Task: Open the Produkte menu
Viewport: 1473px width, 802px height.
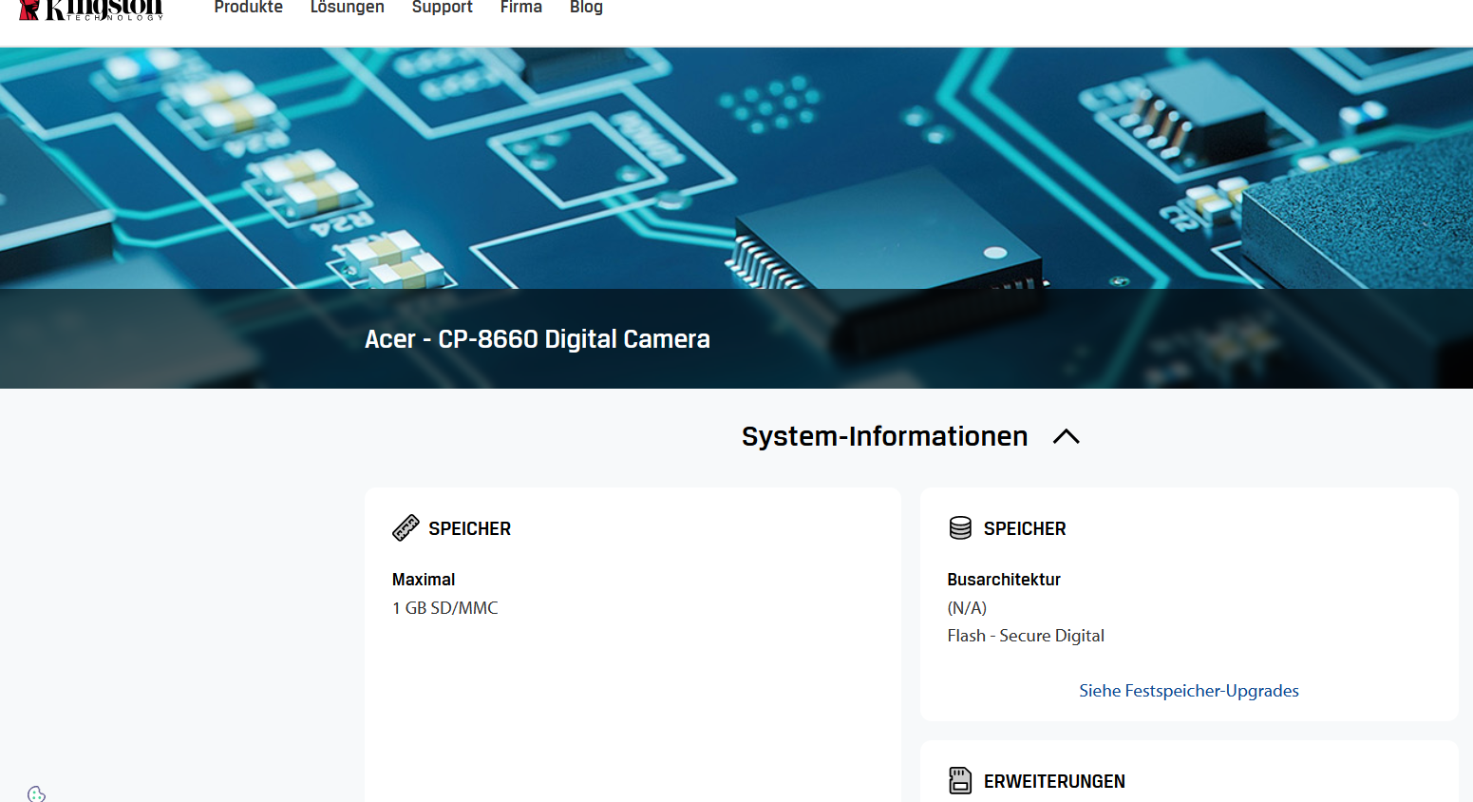Action: (249, 8)
